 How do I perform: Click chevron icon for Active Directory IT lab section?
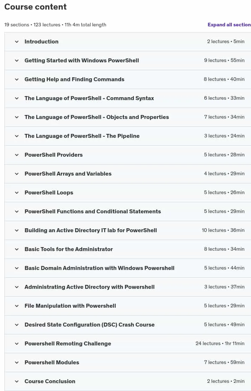pos(17,230)
